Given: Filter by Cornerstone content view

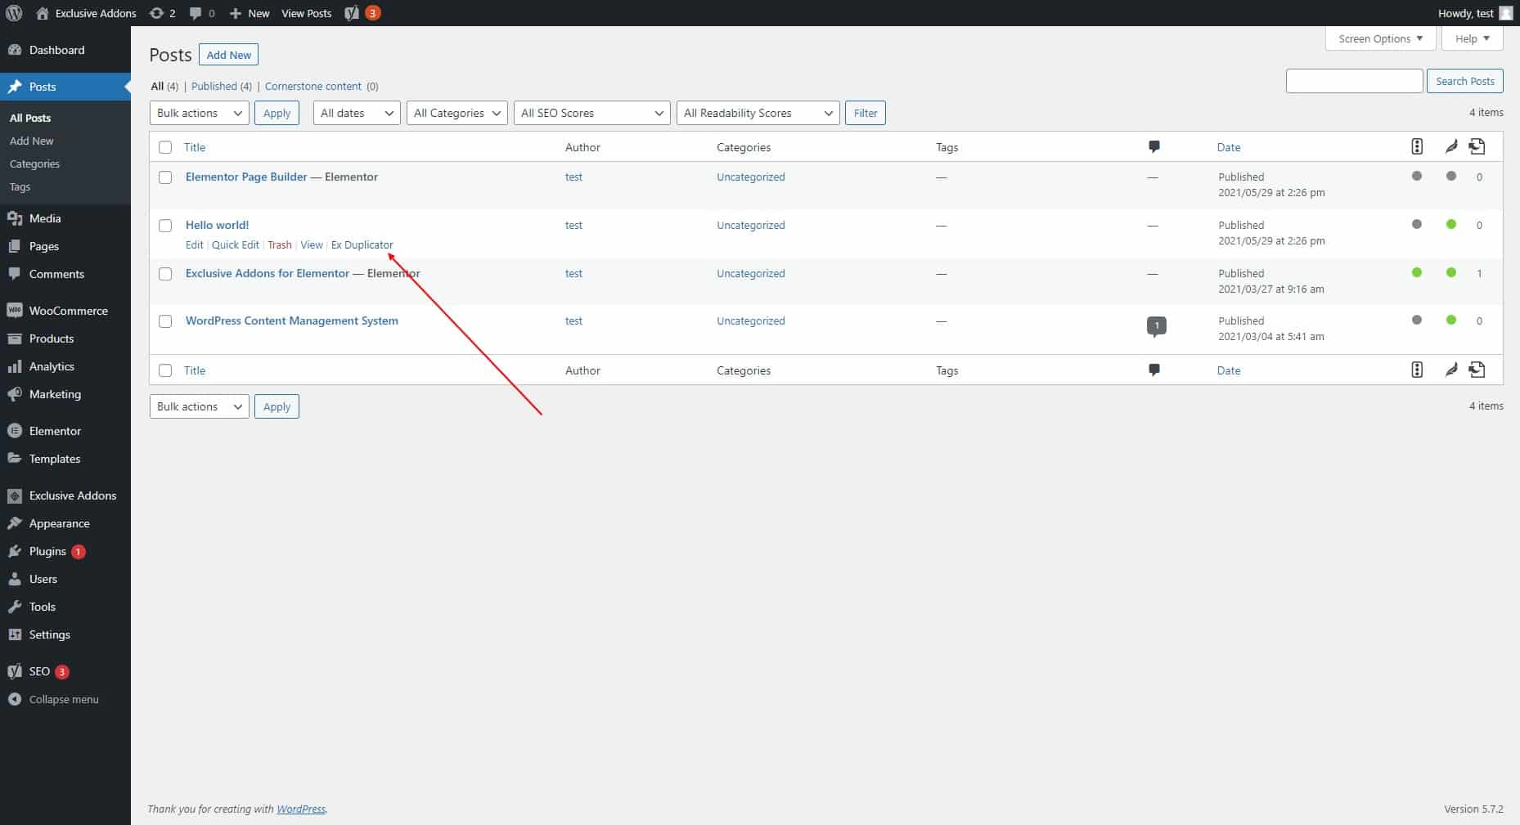Looking at the screenshot, I should [x=313, y=86].
